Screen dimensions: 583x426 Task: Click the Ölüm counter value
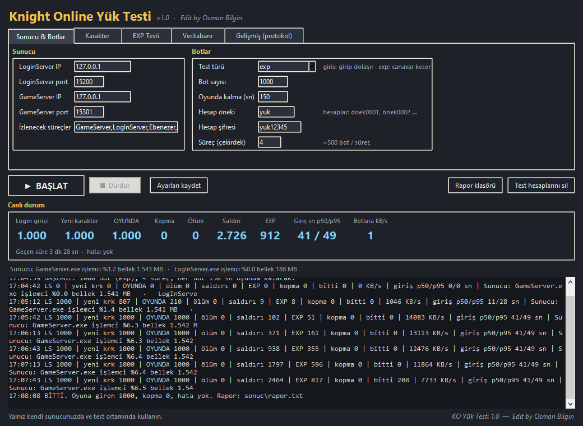point(196,235)
